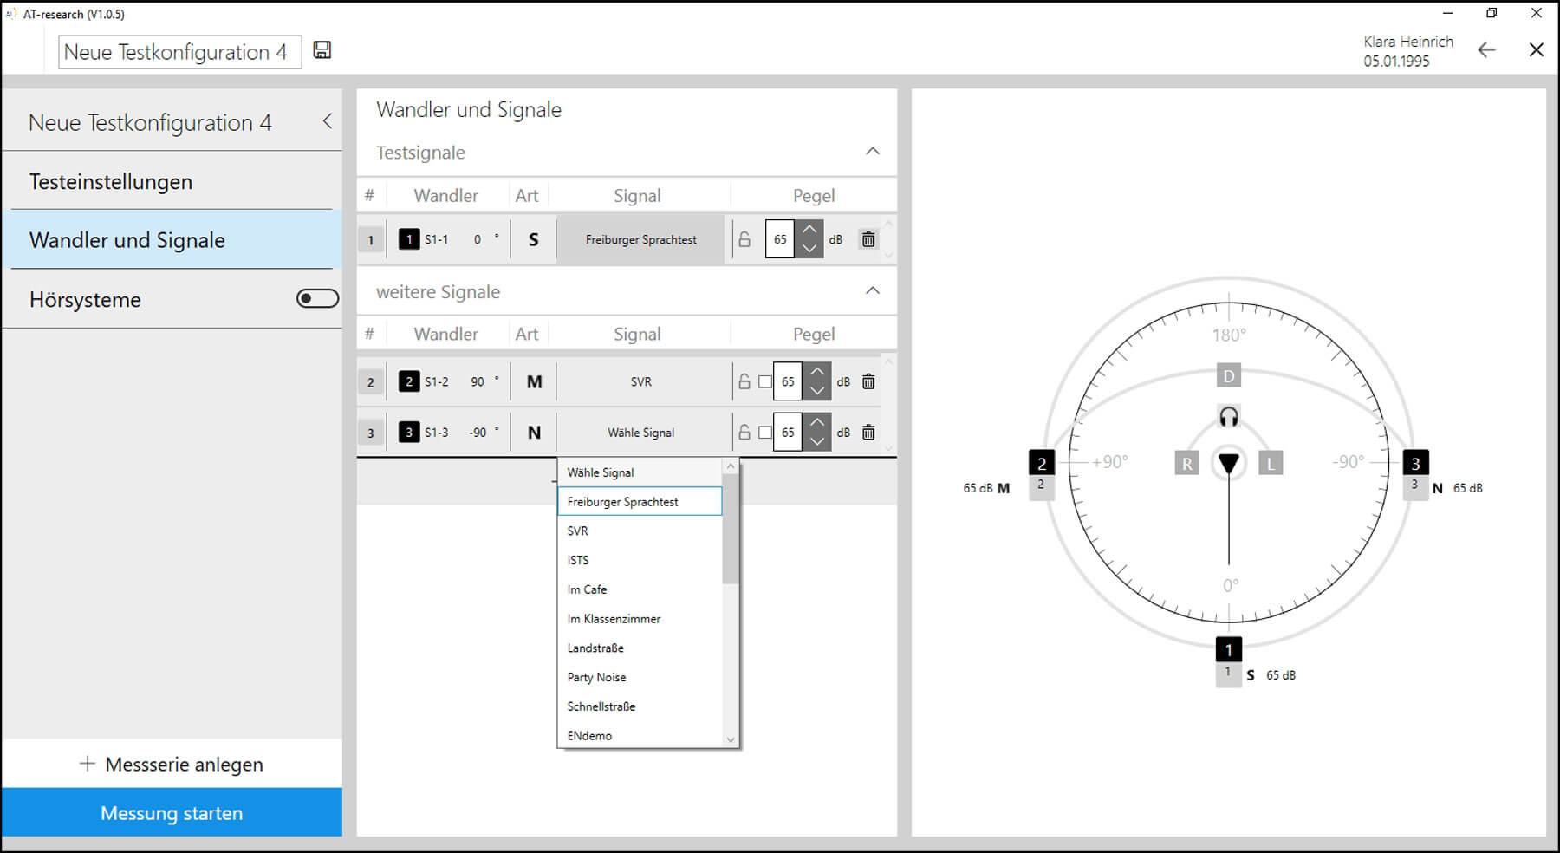Click the test configuration name field

pyautogui.click(x=179, y=52)
